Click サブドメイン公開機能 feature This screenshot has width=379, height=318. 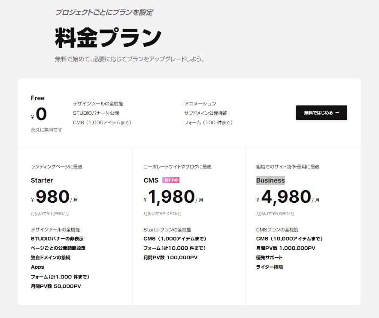click(206, 113)
